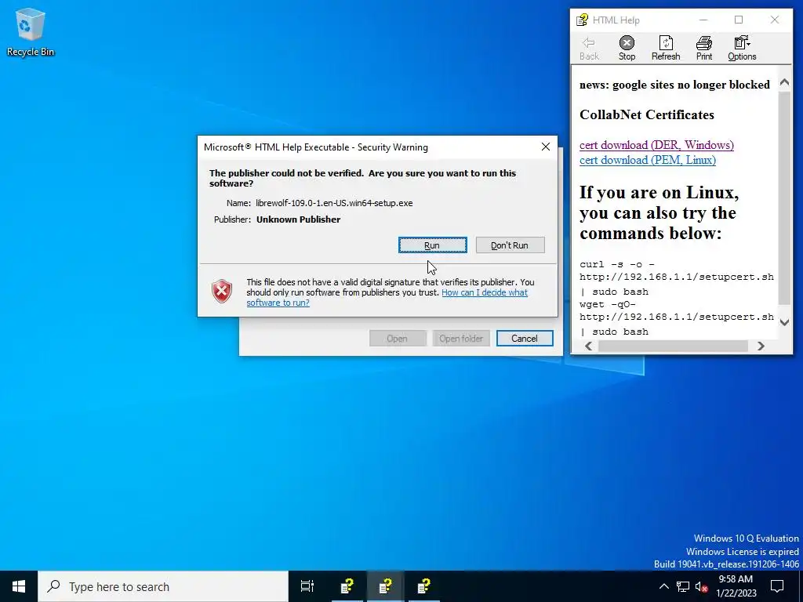Open the Windows Start menu

tap(19, 586)
